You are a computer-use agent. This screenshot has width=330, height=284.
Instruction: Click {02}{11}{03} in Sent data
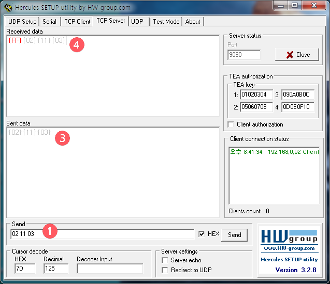click(x=29, y=132)
